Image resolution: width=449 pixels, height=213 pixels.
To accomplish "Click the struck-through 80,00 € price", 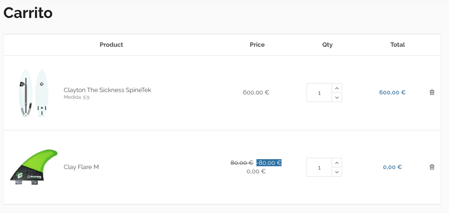I will tap(242, 163).
